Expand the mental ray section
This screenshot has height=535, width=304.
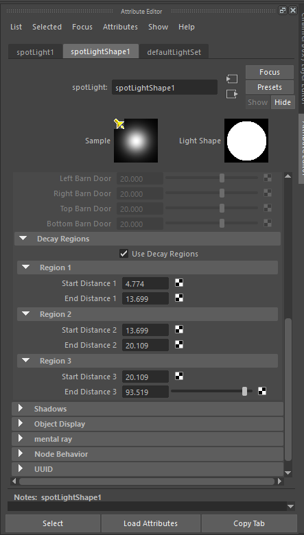pyautogui.click(x=21, y=438)
